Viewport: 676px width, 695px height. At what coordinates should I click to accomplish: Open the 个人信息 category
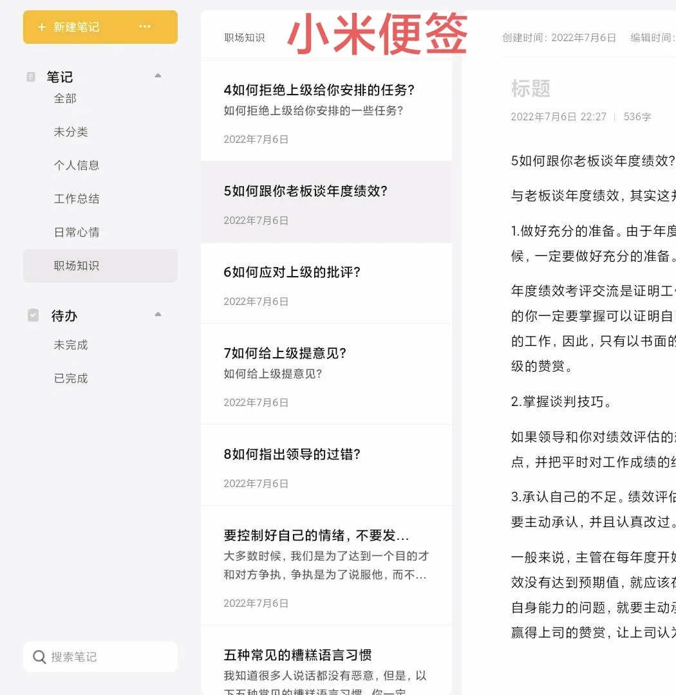[x=77, y=165]
